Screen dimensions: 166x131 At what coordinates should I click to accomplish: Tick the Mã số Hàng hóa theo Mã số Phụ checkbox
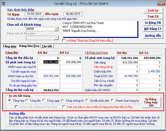click(x=64, y=107)
